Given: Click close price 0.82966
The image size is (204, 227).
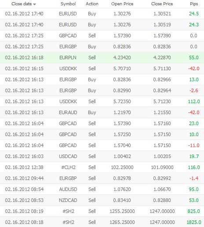Looking at the screenshot, I should click(162, 79).
